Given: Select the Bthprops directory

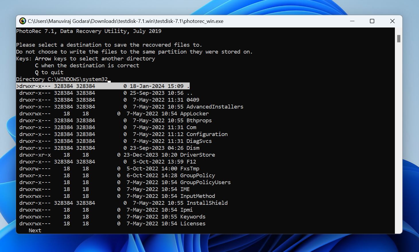Looking at the screenshot, I should click(x=115, y=120).
